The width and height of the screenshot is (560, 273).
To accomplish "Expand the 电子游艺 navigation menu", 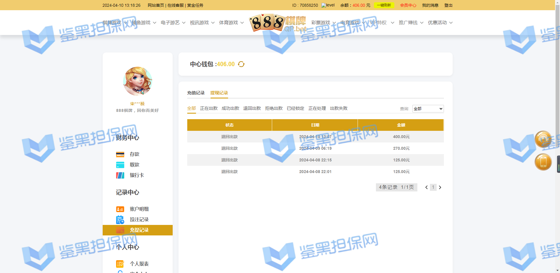I will [x=173, y=23].
